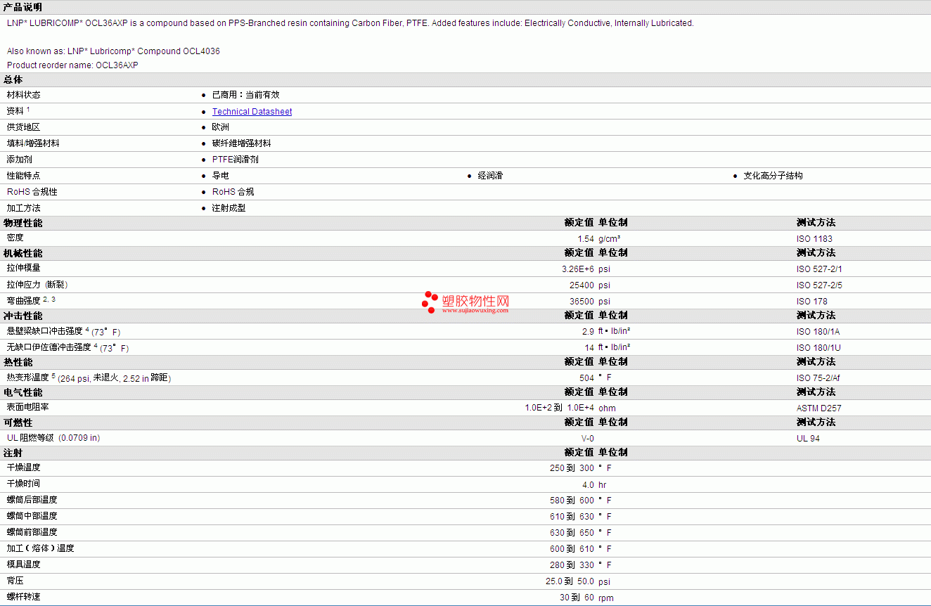Select the "已商用：当前有效" status value
The image size is (931, 606).
pos(245,95)
